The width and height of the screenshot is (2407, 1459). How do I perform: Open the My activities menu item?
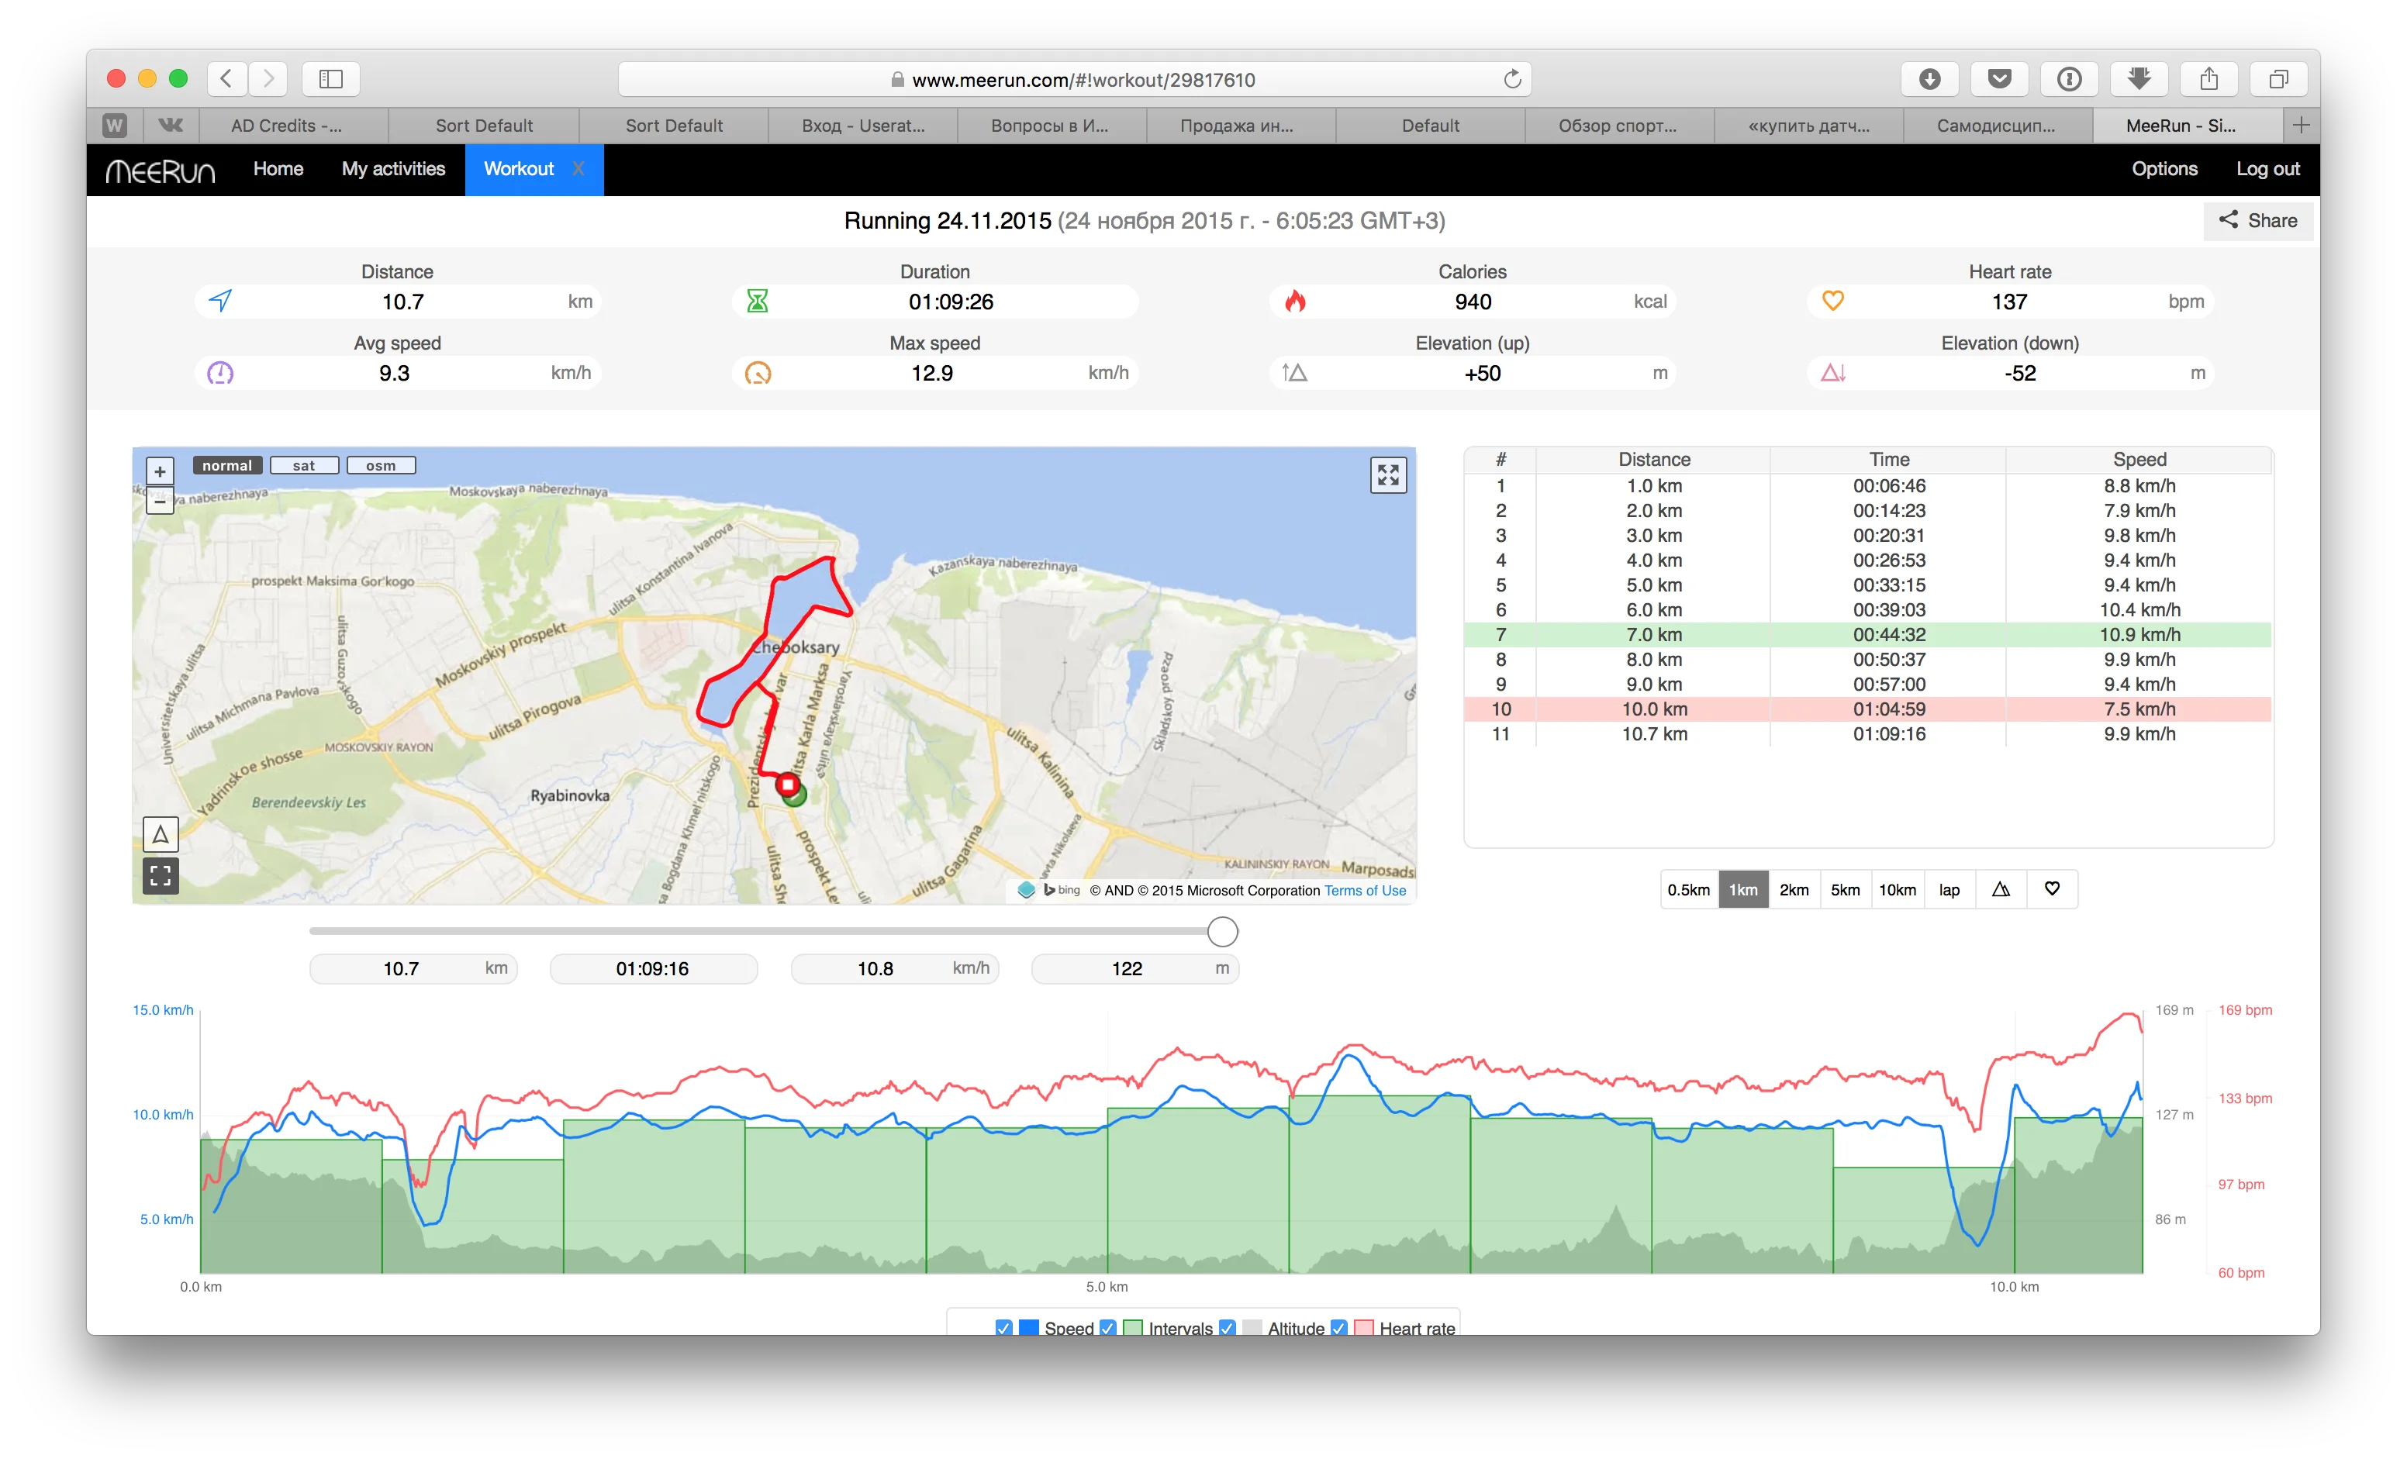(x=392, y=169)
